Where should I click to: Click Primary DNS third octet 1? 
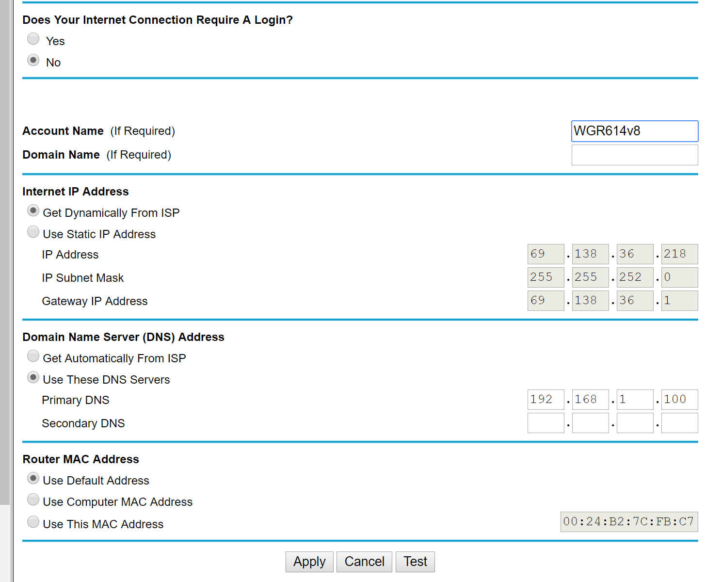635,400
